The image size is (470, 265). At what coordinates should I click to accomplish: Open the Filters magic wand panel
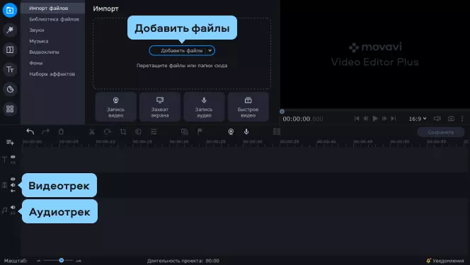coord(10,30)
